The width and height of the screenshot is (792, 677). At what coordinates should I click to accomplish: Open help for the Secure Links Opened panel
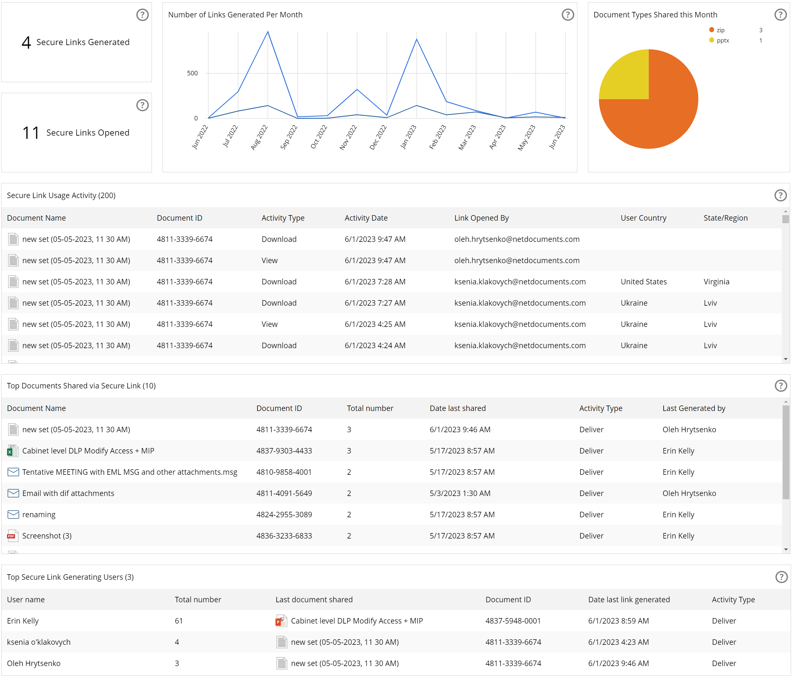tap(142, 105)
